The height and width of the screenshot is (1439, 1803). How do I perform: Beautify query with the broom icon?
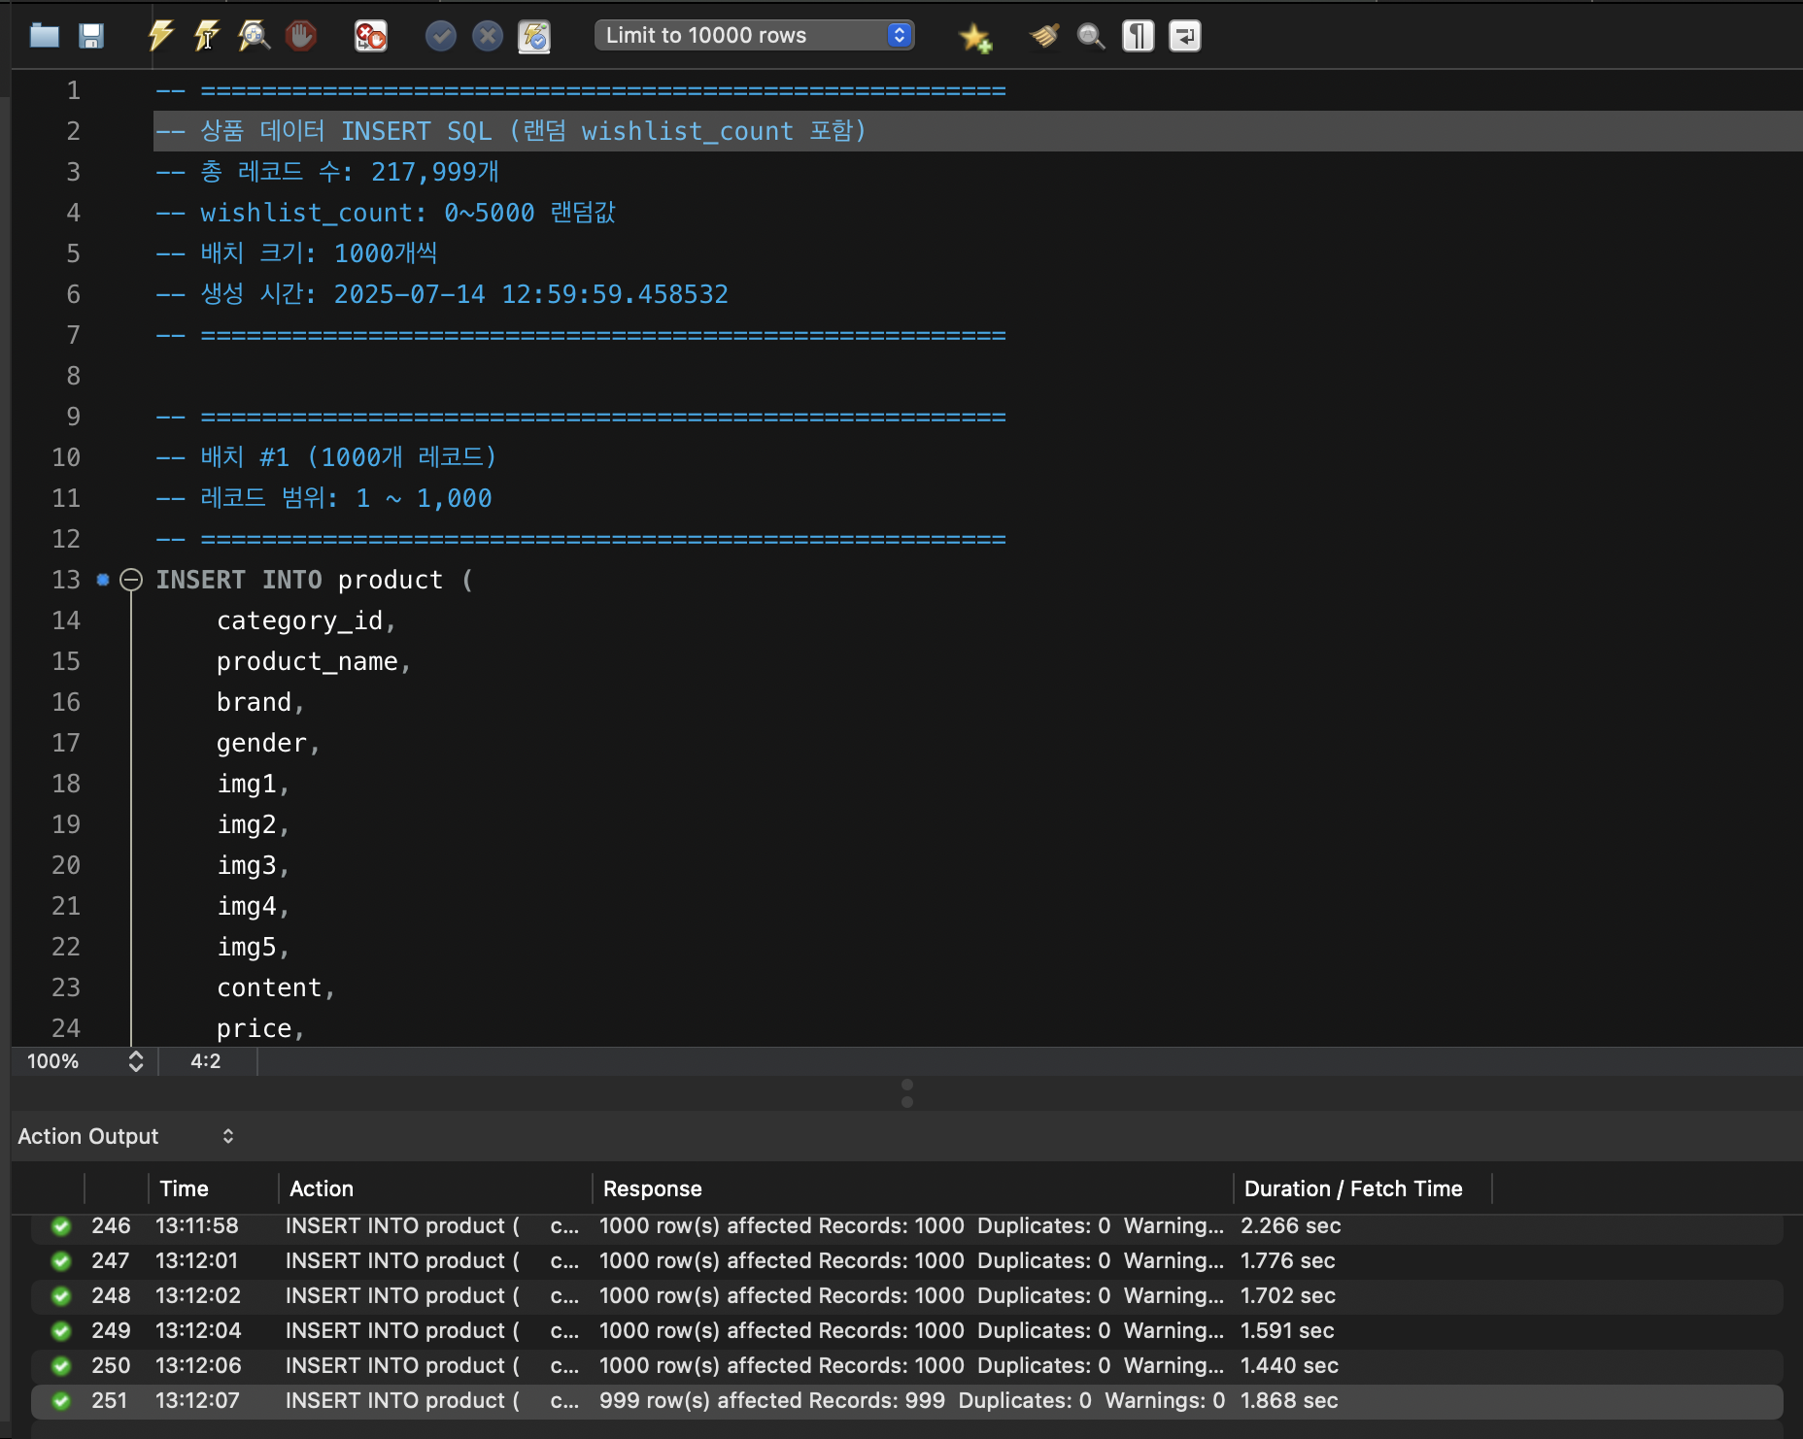coord(1044,37)
